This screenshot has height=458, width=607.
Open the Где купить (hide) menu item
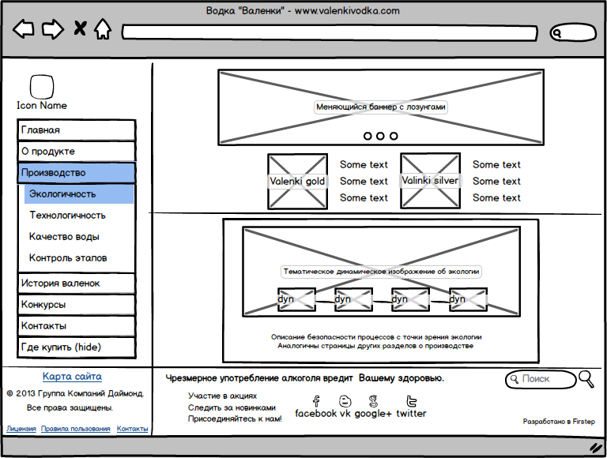coord(77,347)
